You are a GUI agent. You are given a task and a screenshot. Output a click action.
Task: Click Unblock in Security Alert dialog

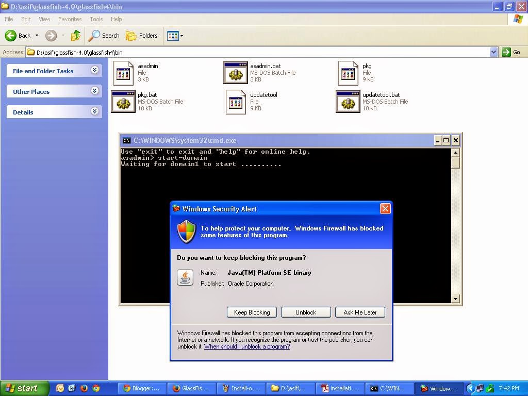coord(306,312)
